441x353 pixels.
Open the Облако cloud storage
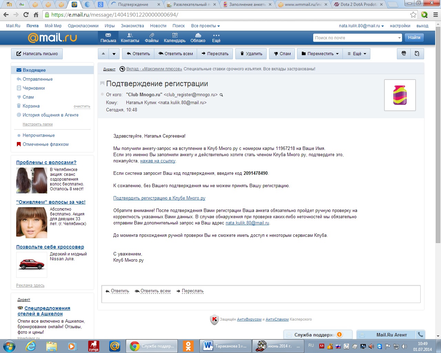click(198, 38)
